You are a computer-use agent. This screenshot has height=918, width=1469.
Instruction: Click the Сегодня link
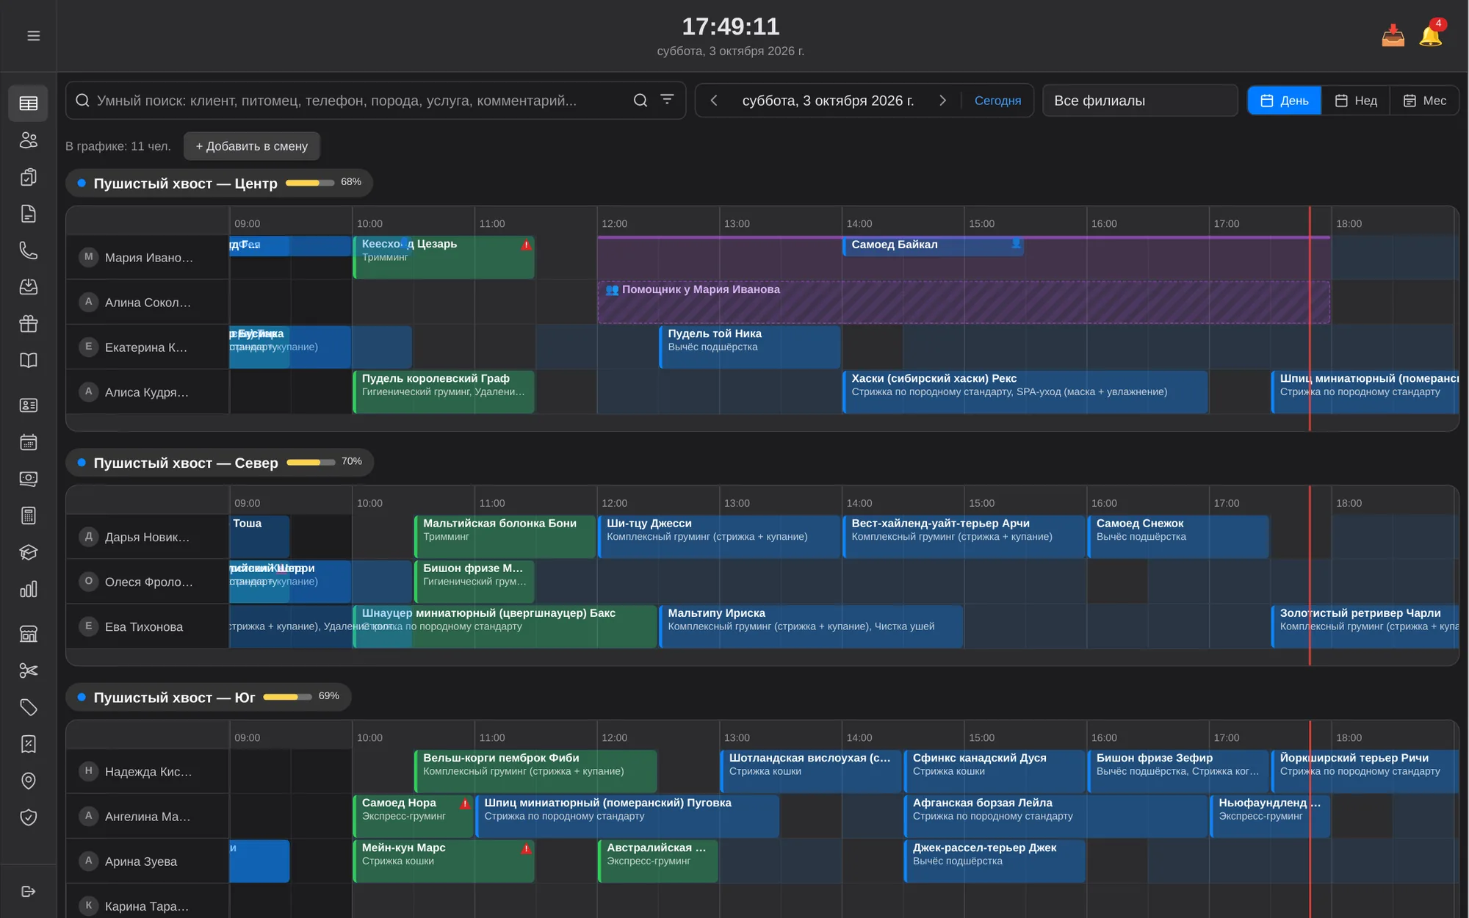(x=997, y=101)
